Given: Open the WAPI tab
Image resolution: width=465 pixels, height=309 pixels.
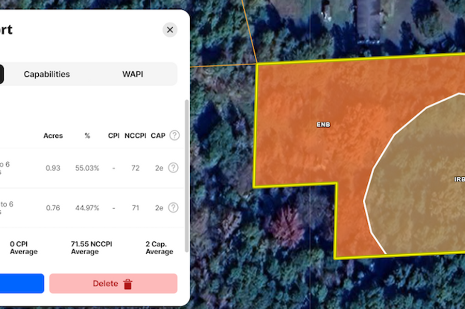Looking at the screenshot, I should [133, 74].
